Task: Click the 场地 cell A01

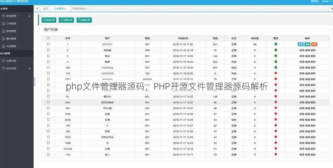Action: pyautogui.click(x=215, y=44)
